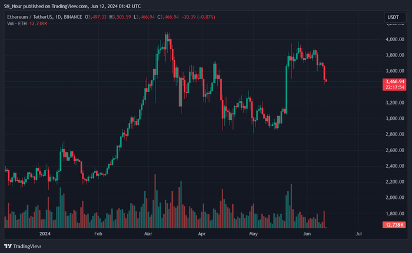Click the -30.39 (-0.87%) change value
Viewport: 412px width, 253px height.
pos(198,17)
